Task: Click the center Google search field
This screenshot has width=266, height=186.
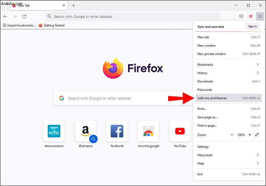Action: click(123, 98)
